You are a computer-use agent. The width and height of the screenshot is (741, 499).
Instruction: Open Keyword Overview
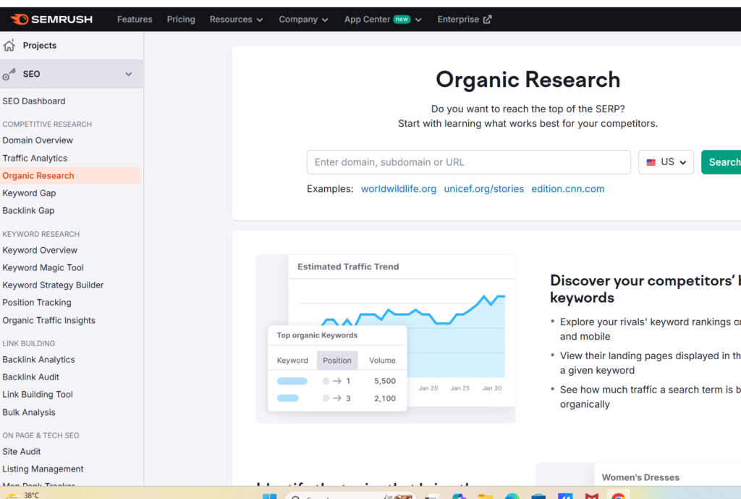40,250
